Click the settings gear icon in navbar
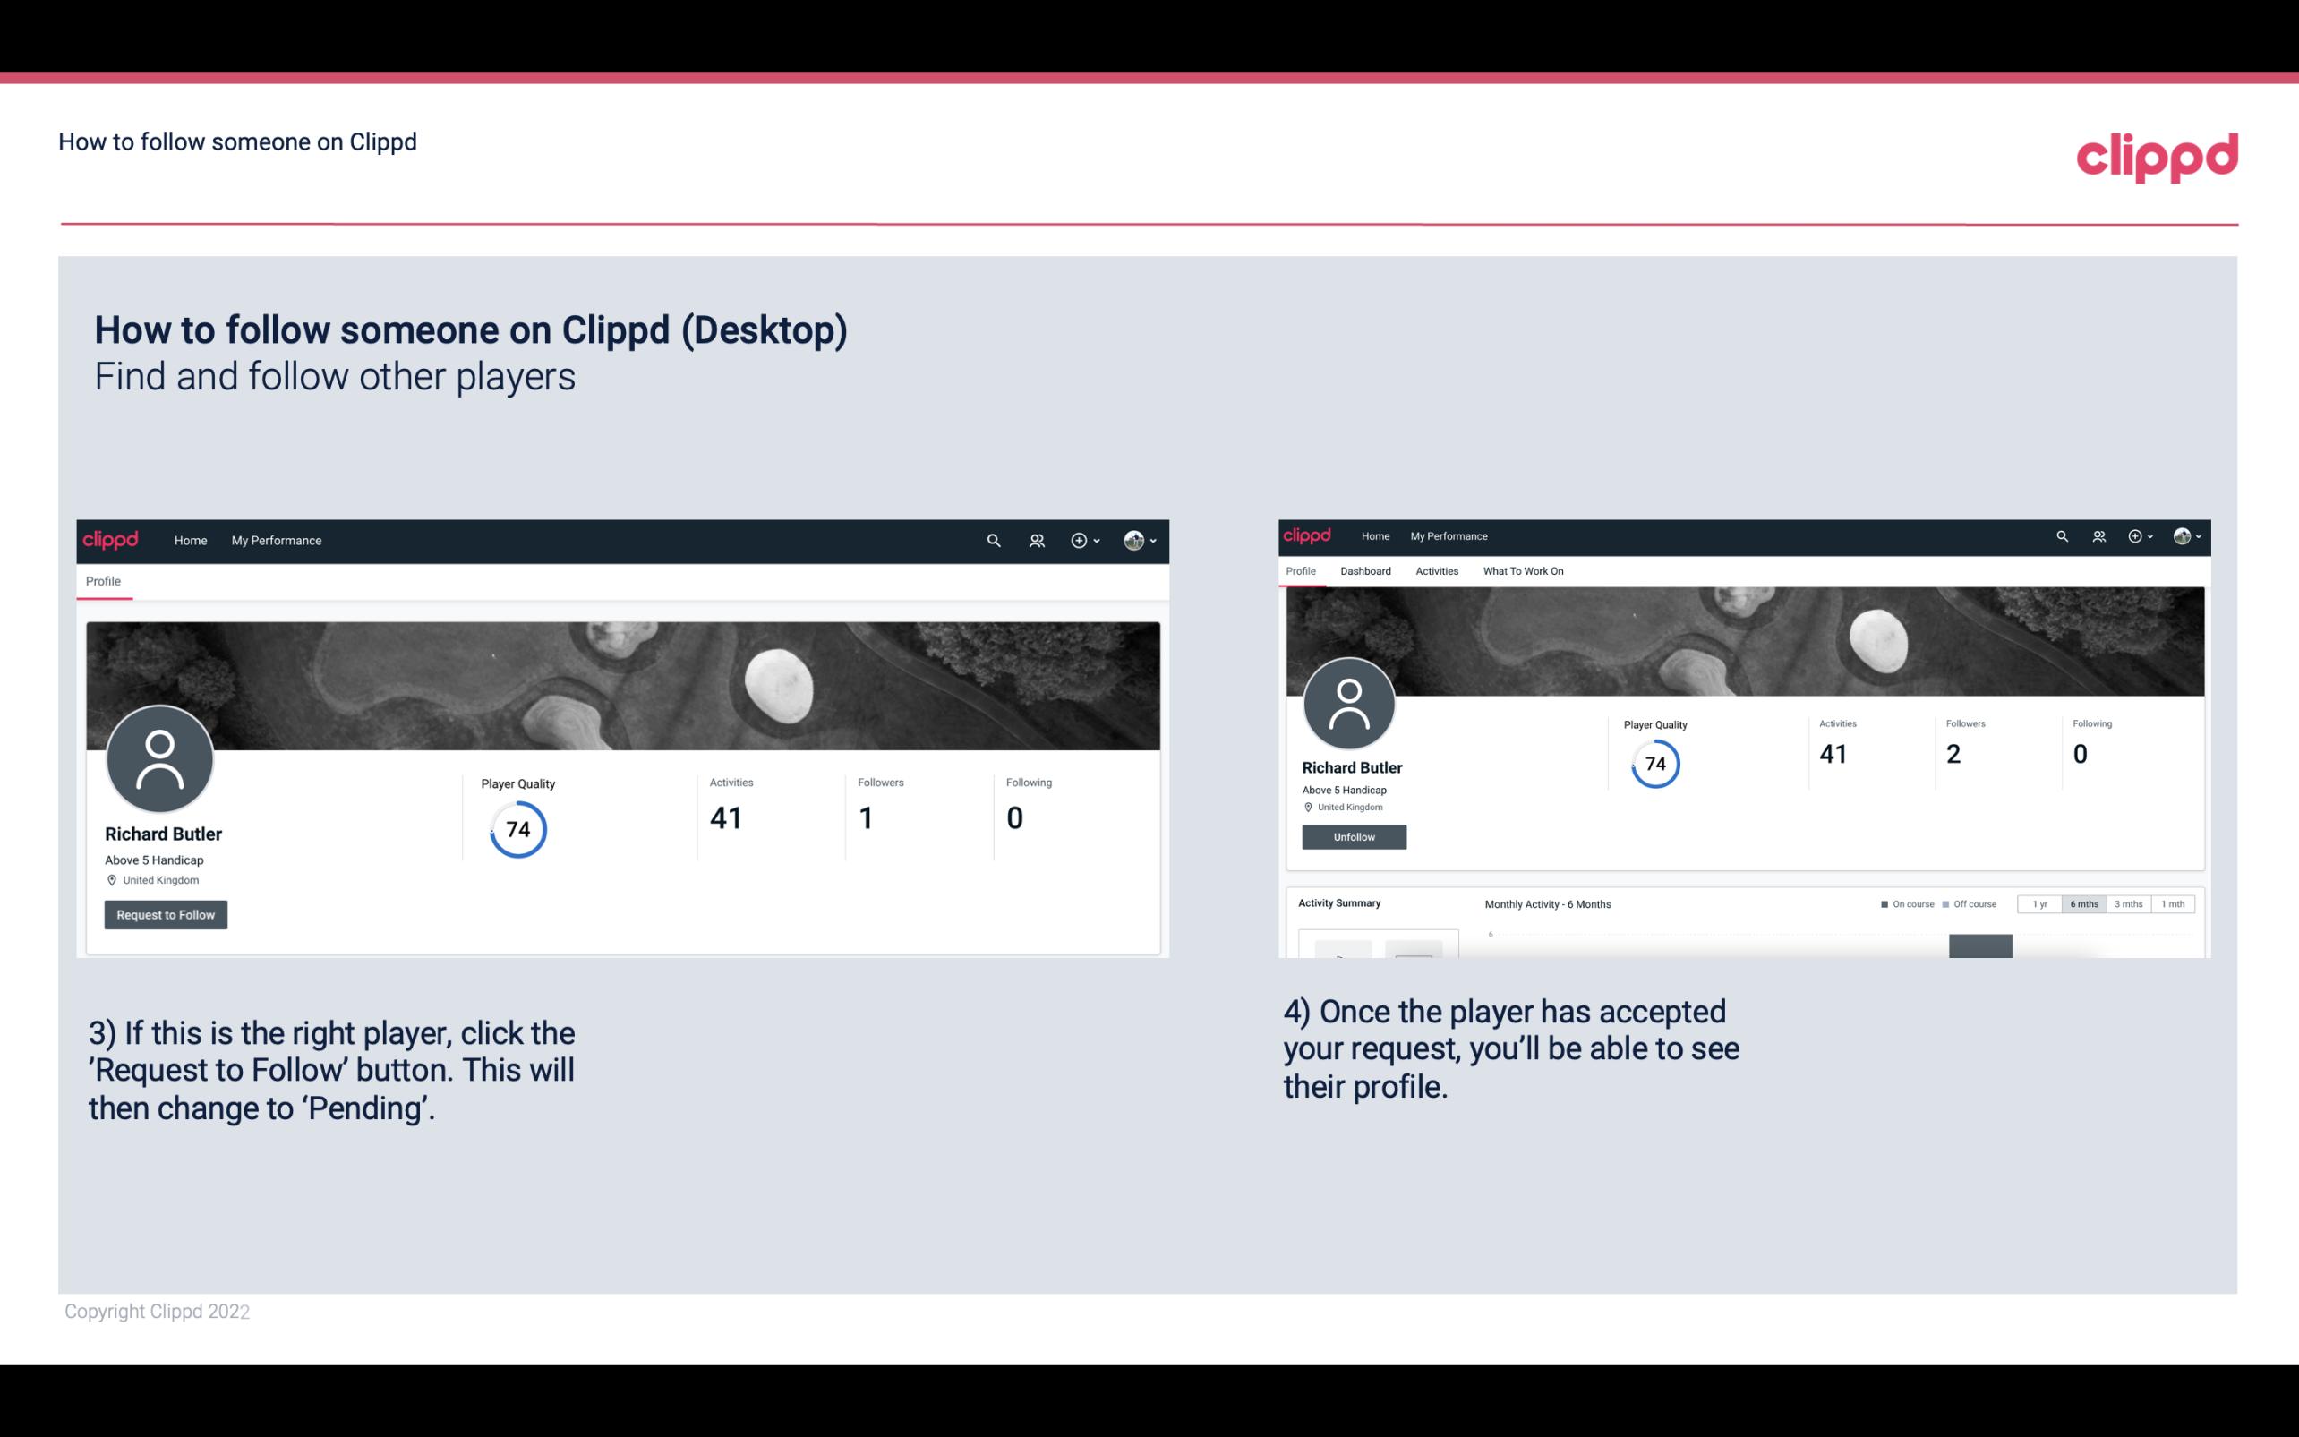 (1081, 540)
